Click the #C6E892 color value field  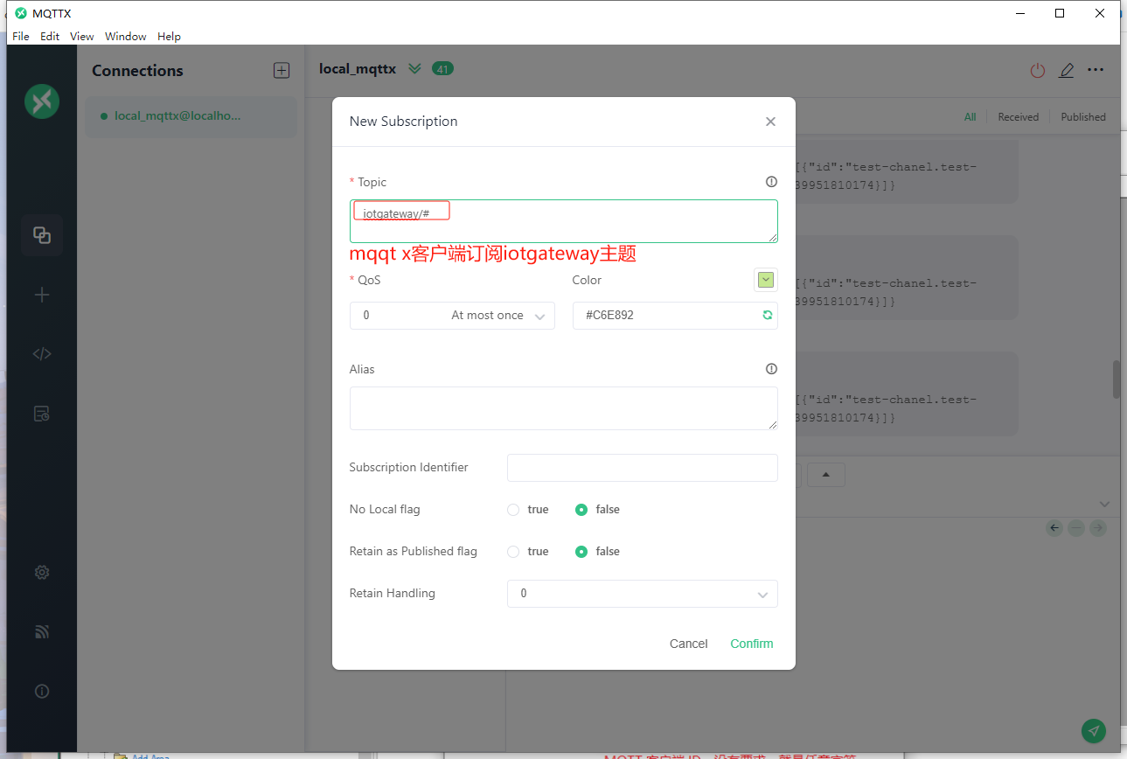tap(675, 316)
